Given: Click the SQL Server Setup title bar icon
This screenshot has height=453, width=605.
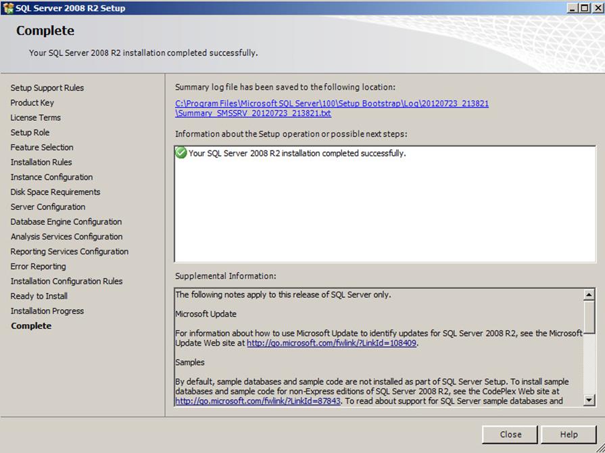Looking at the screenshot, I should coord(8,8).
